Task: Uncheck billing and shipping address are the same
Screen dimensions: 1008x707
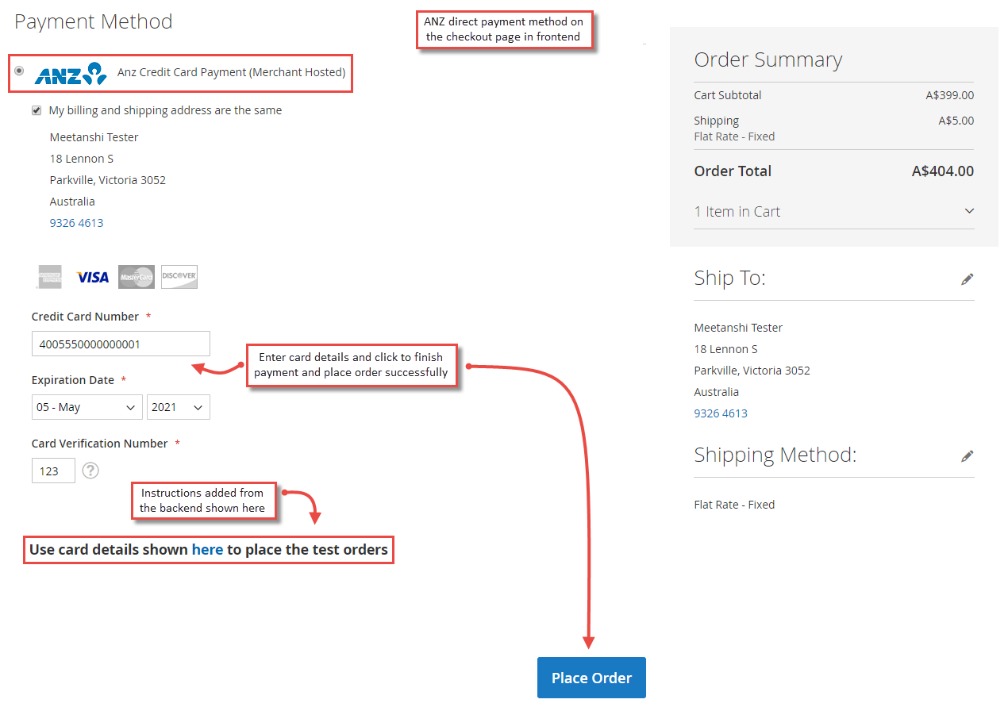Action: pyautogui.click(x=37, y=110)
